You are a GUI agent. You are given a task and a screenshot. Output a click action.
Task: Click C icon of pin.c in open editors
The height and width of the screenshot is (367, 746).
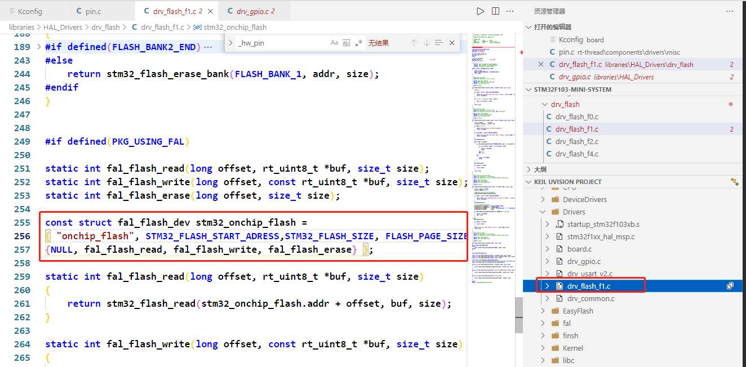point(553,52)
